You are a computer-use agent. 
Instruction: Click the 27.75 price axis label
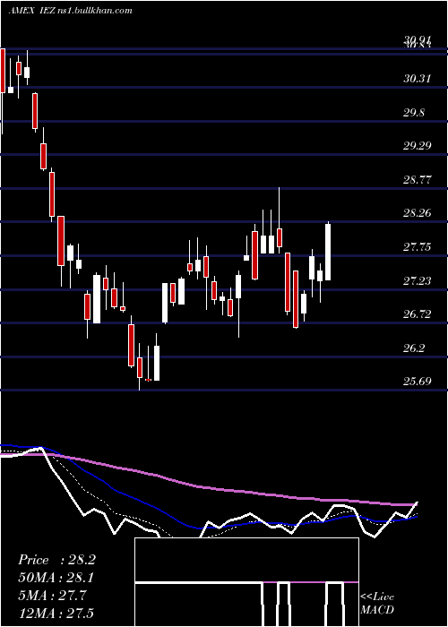tap(418, 246)
